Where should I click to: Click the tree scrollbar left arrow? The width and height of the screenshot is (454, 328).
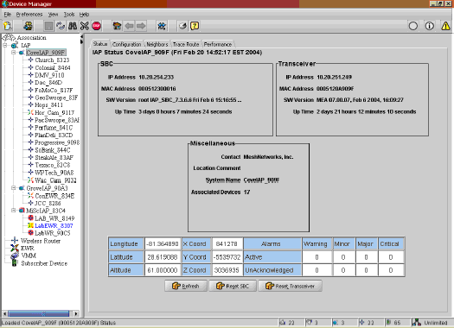click(x=4, y=313)
